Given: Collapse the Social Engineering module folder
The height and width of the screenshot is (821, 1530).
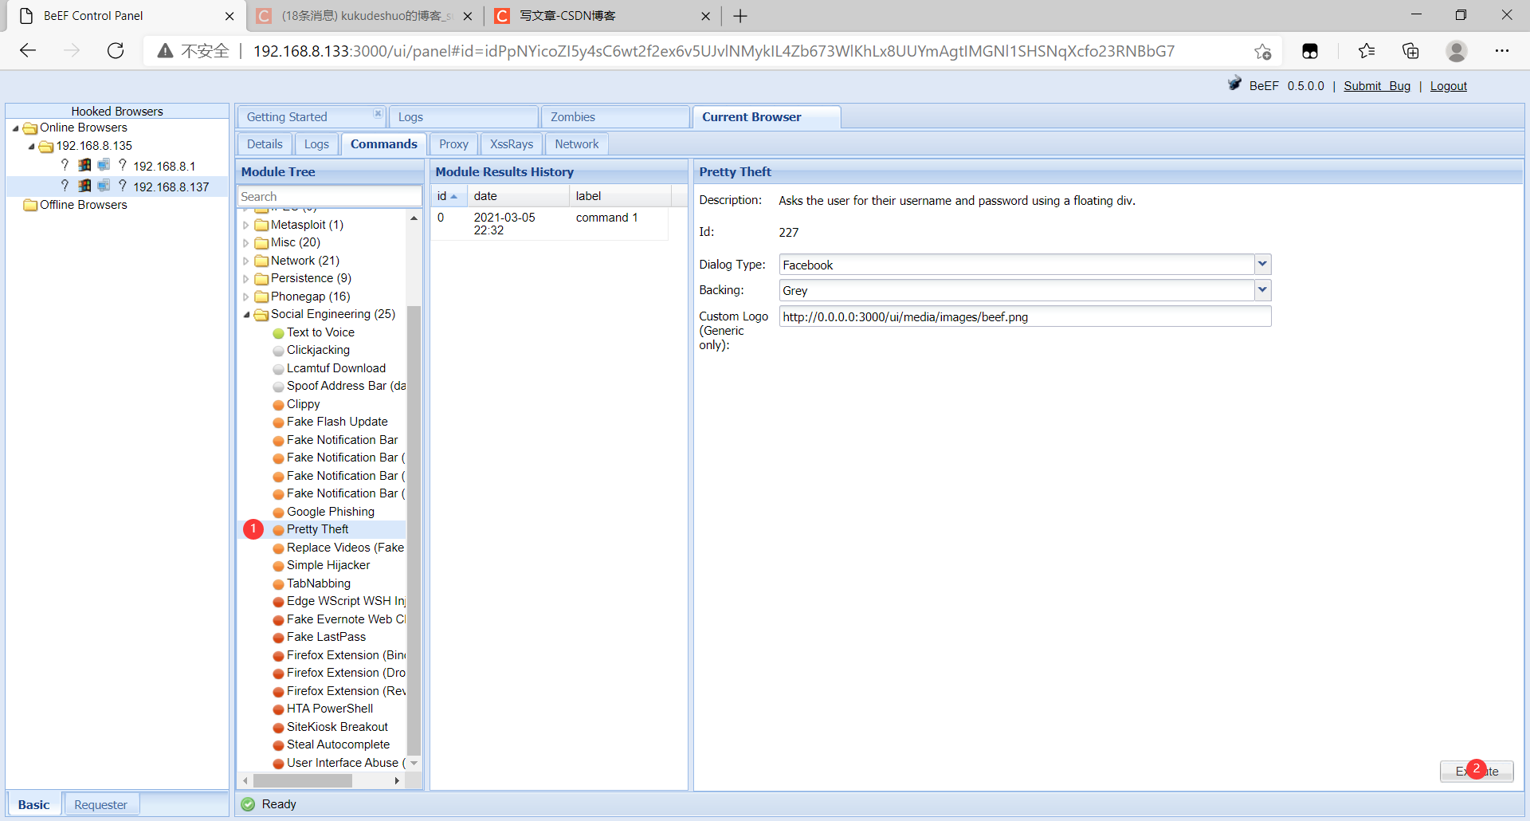Looking at the screenshot, I should pos(245,315).
